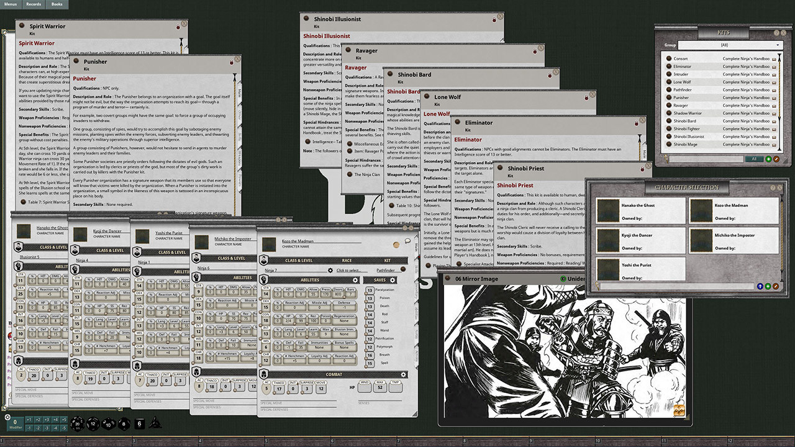
Task: Roll the d20 die
Action: (77, 423)
